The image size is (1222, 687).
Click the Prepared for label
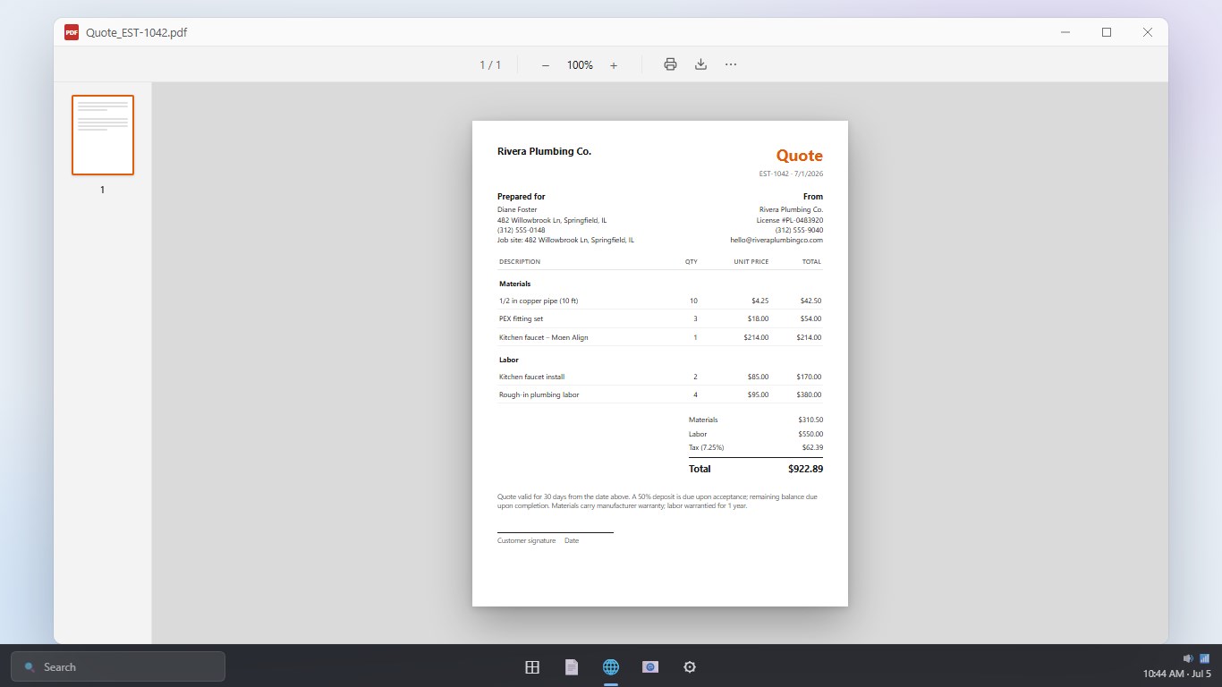(x=521, y=197)
